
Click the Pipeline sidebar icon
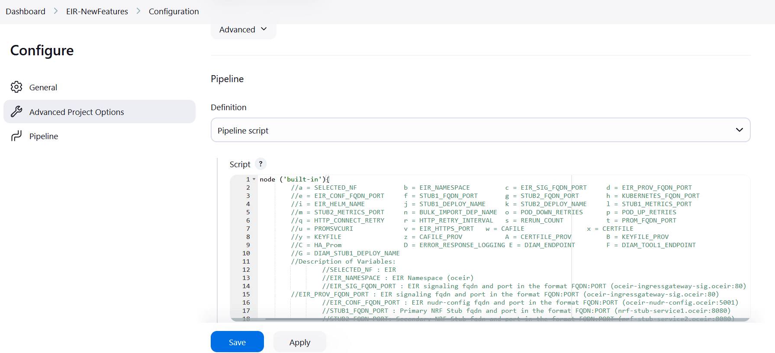click(x=16, y=136)
